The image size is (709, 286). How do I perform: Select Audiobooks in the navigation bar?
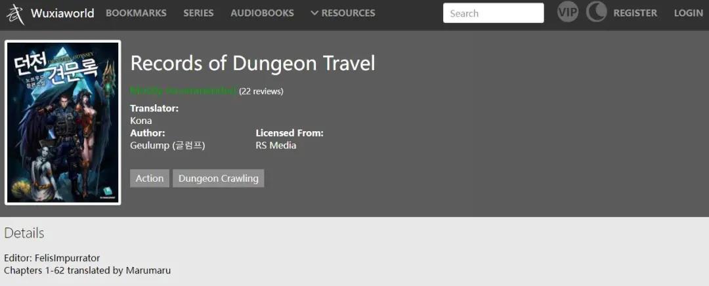[262, 13]
